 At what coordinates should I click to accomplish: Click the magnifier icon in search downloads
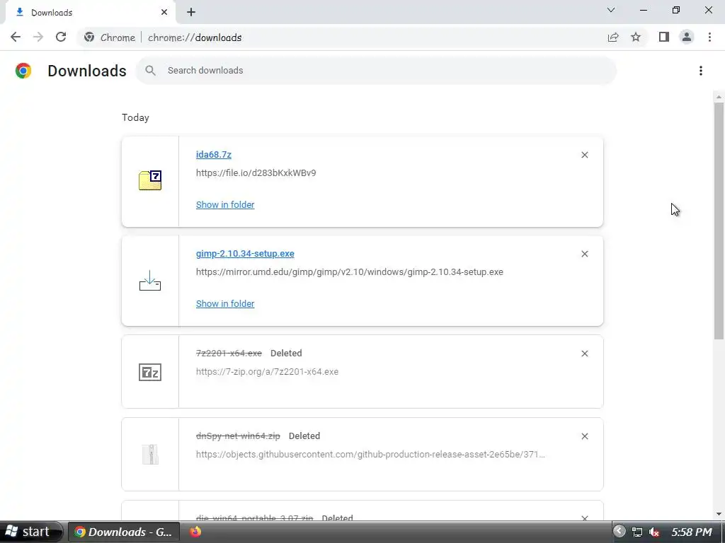150,70
